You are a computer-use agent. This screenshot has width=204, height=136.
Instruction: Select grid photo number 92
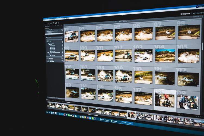click(72, 37)
